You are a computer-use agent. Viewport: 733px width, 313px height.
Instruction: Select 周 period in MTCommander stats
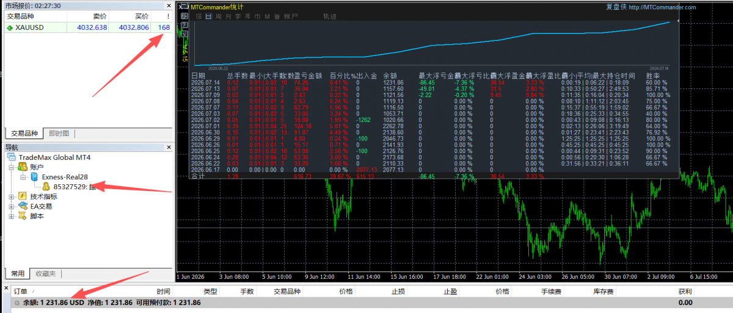[x=218, y=17]
